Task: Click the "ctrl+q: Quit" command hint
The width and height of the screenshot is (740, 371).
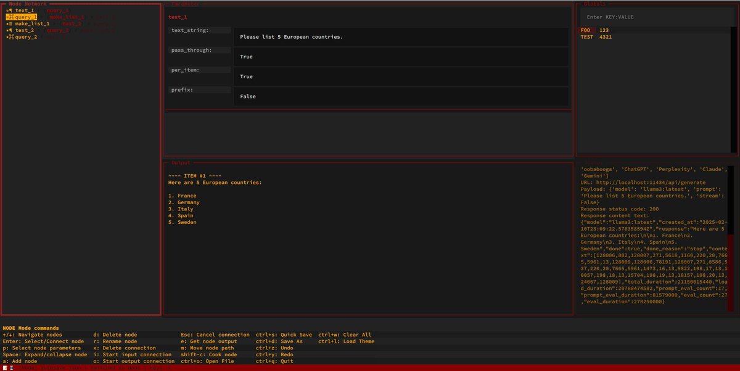Action: pyautogui.click(x=273, y=361)
